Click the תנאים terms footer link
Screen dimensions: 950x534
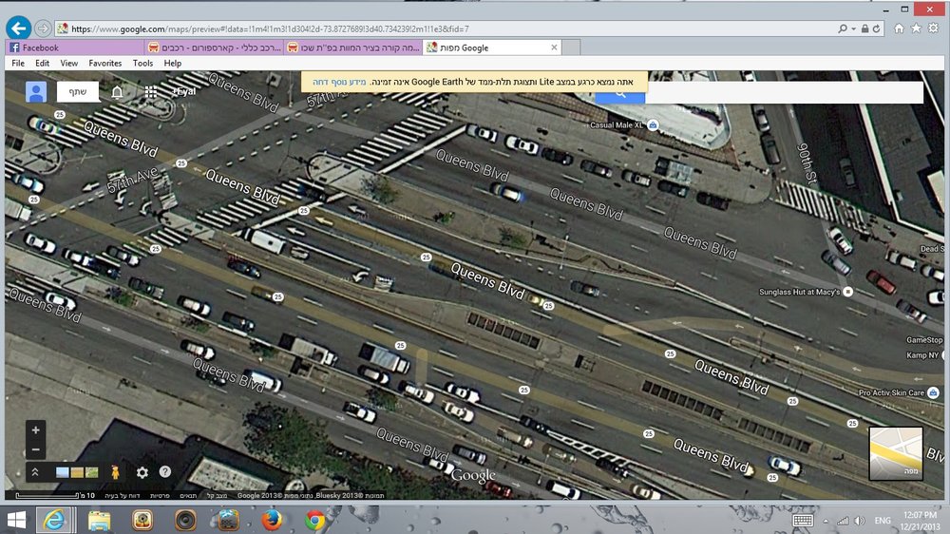(x=188, y=495)
